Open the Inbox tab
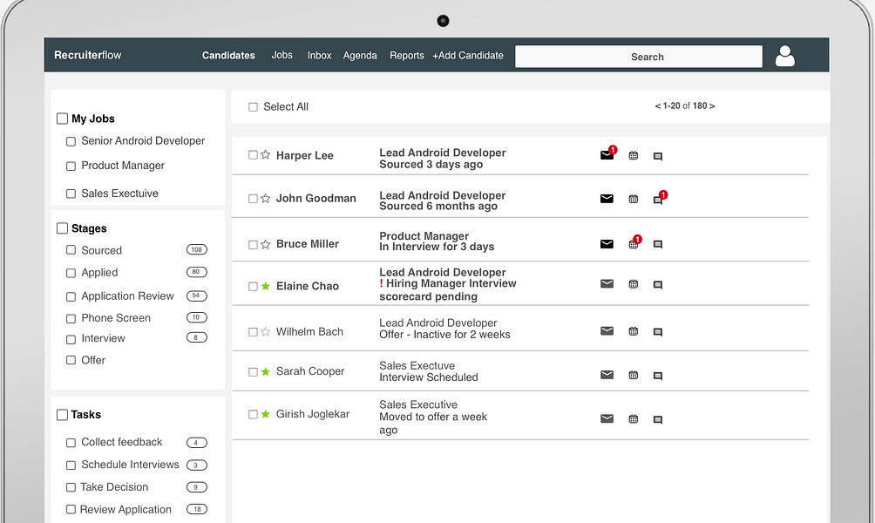875x523 pixels. tap(319, 55)
